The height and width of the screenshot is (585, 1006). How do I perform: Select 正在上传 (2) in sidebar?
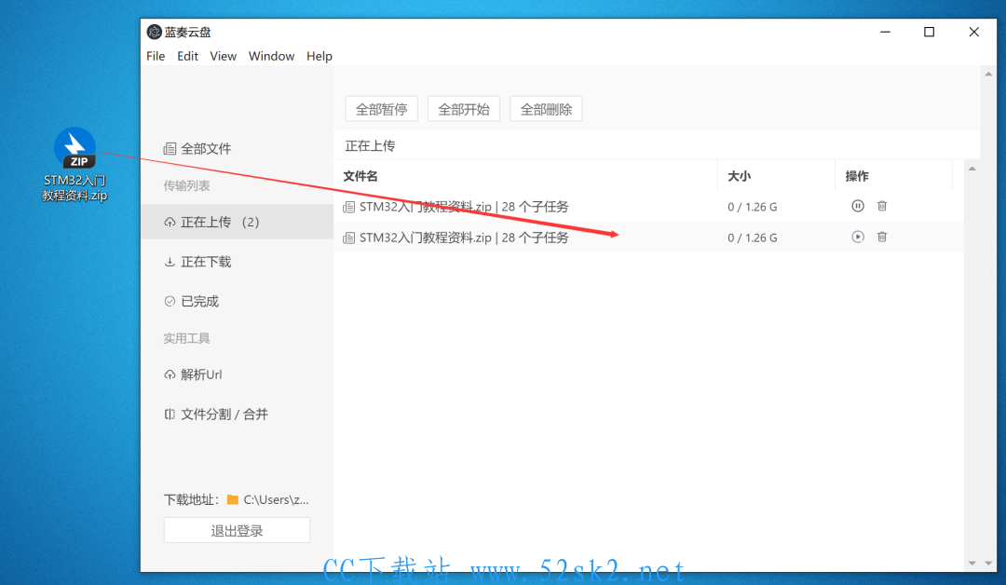pyautogui.click(x=237, y=222)
